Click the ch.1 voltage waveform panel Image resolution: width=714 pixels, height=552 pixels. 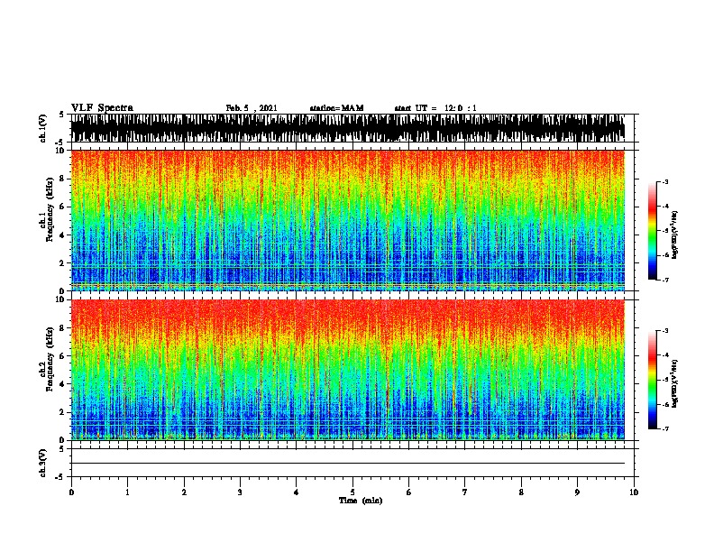click(352, 128)
